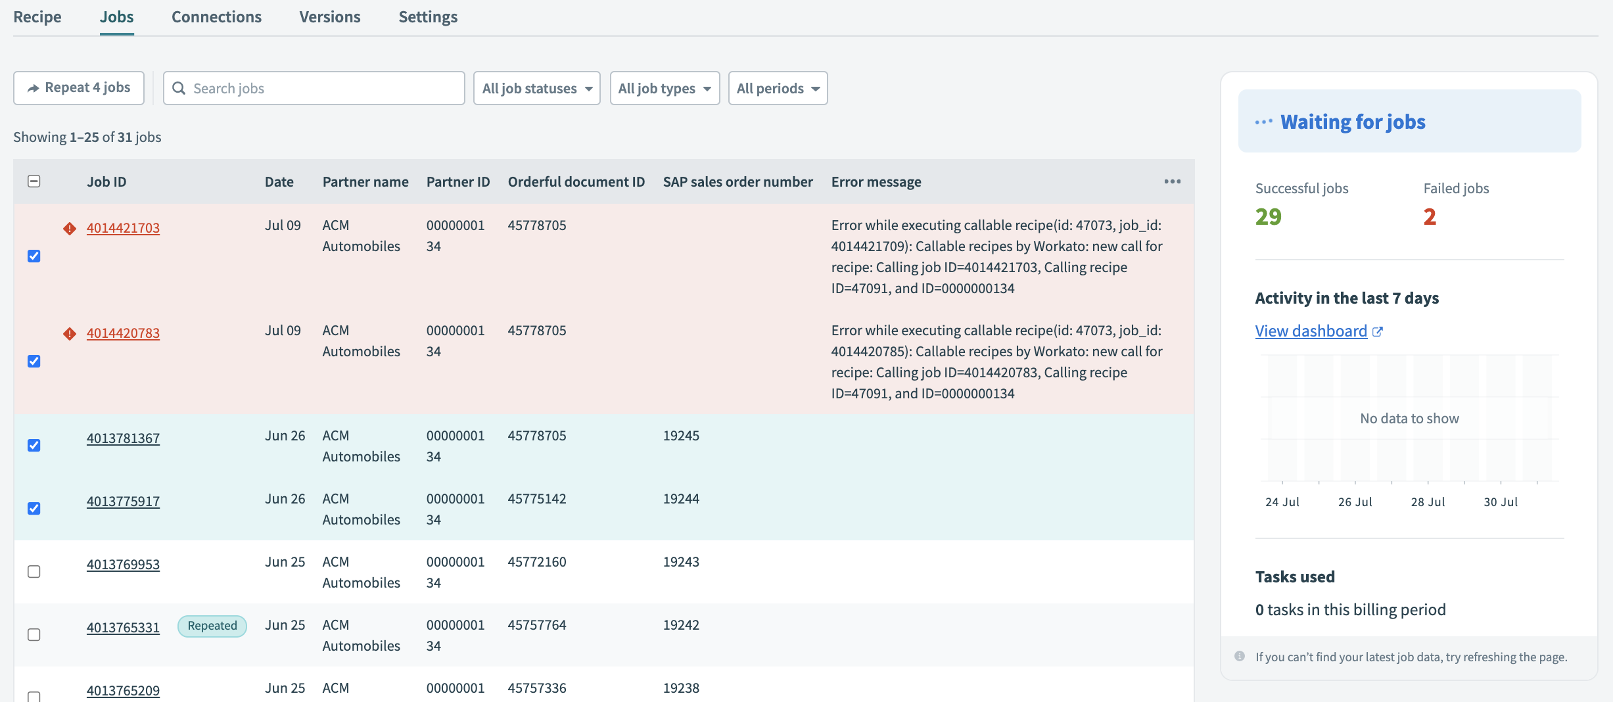1613x702 pixels.
Task: Toggle the select-all checkbox in table header
Action: click(x=34, y=181)
